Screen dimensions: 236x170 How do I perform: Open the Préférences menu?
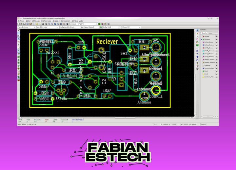click(46, 21)
